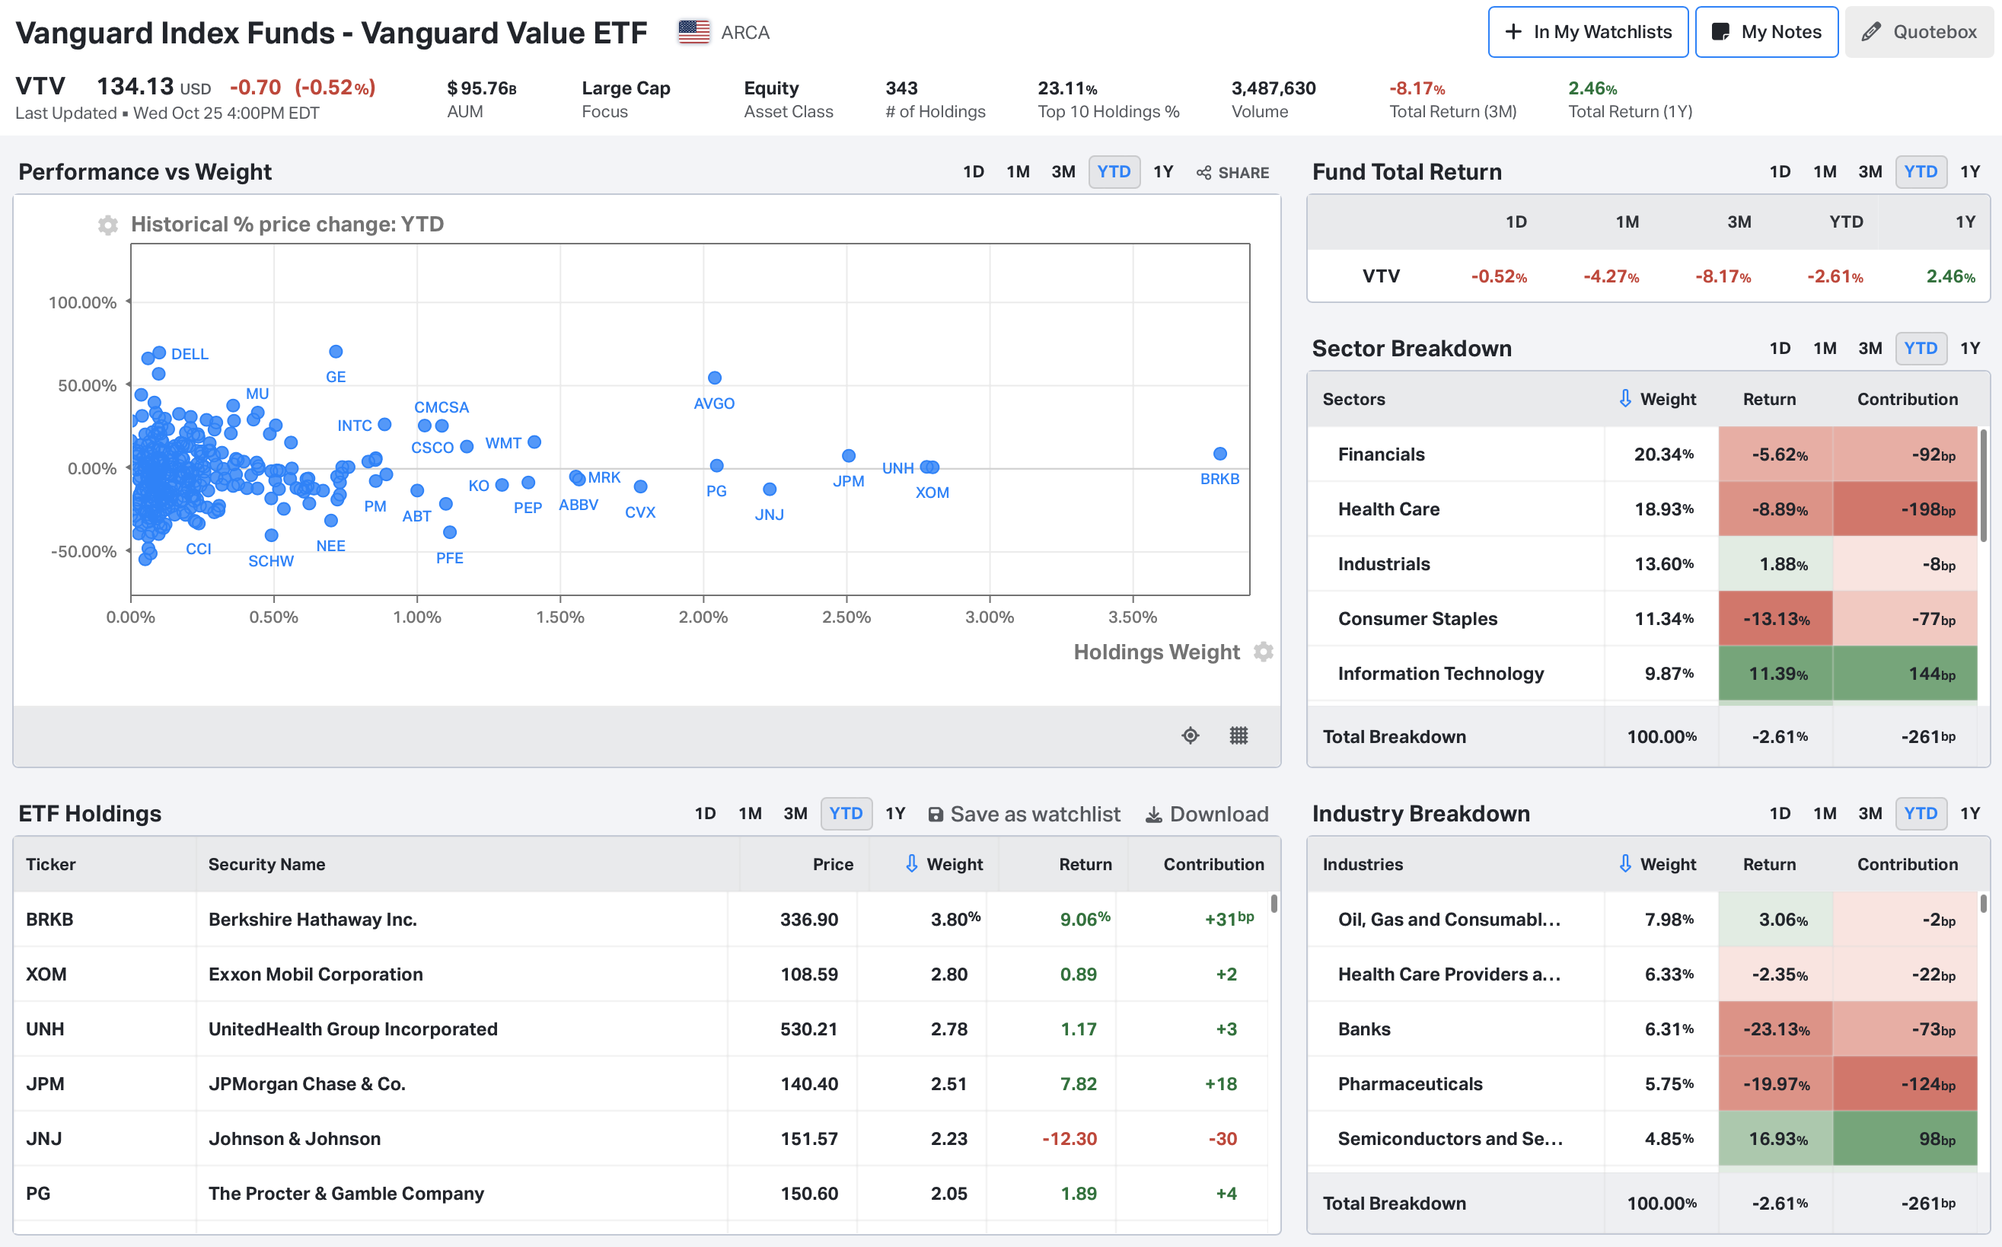Select 3M on Industry Breakdown
Image resolution: width=2002 pixels, height=1247 pixels.
tap(1870, 813)
